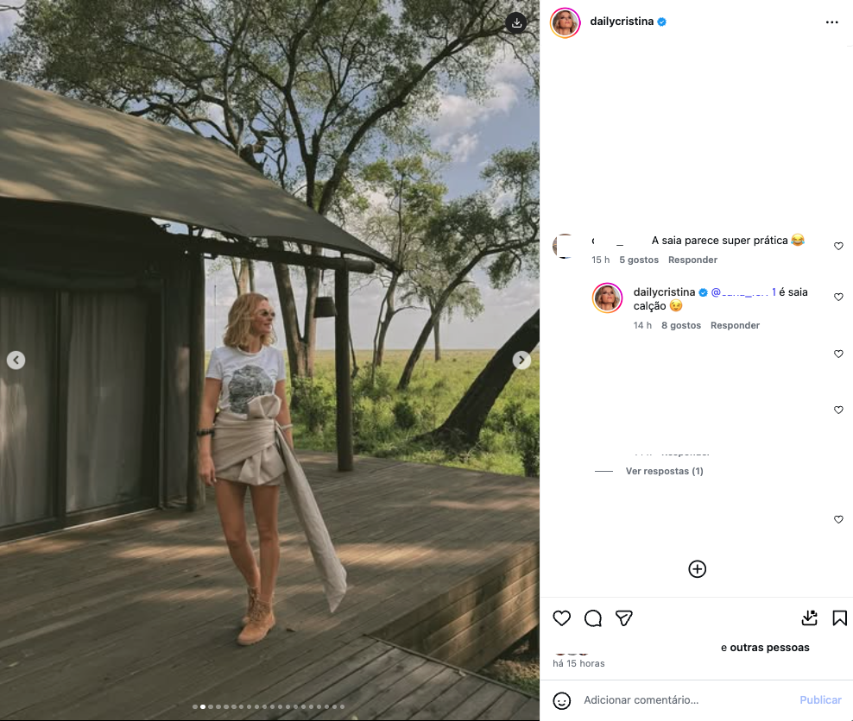Save the post with the bookmark icon

point(838,618)
